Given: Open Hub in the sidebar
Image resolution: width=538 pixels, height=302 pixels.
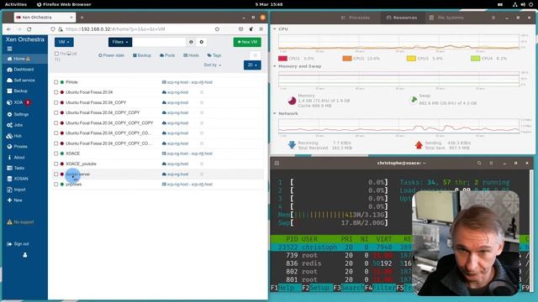Looking at the screenshot, I should pos(14,136).
